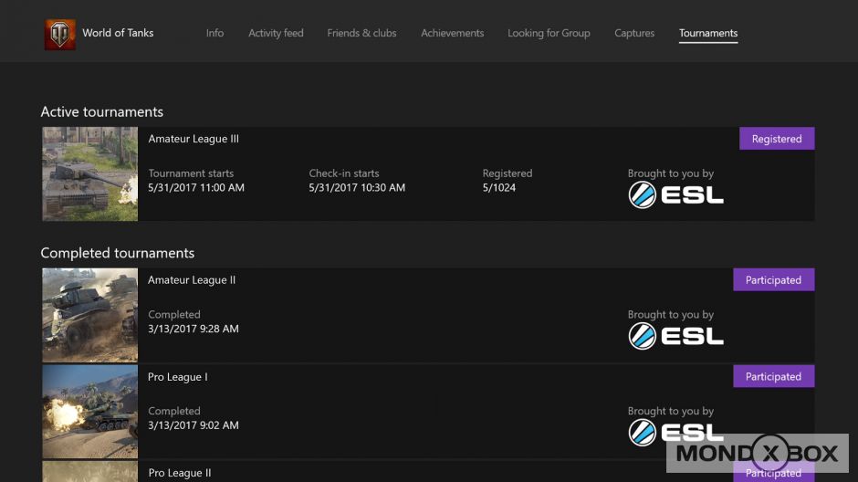Select the Tournaments tab

coord(708,33)
